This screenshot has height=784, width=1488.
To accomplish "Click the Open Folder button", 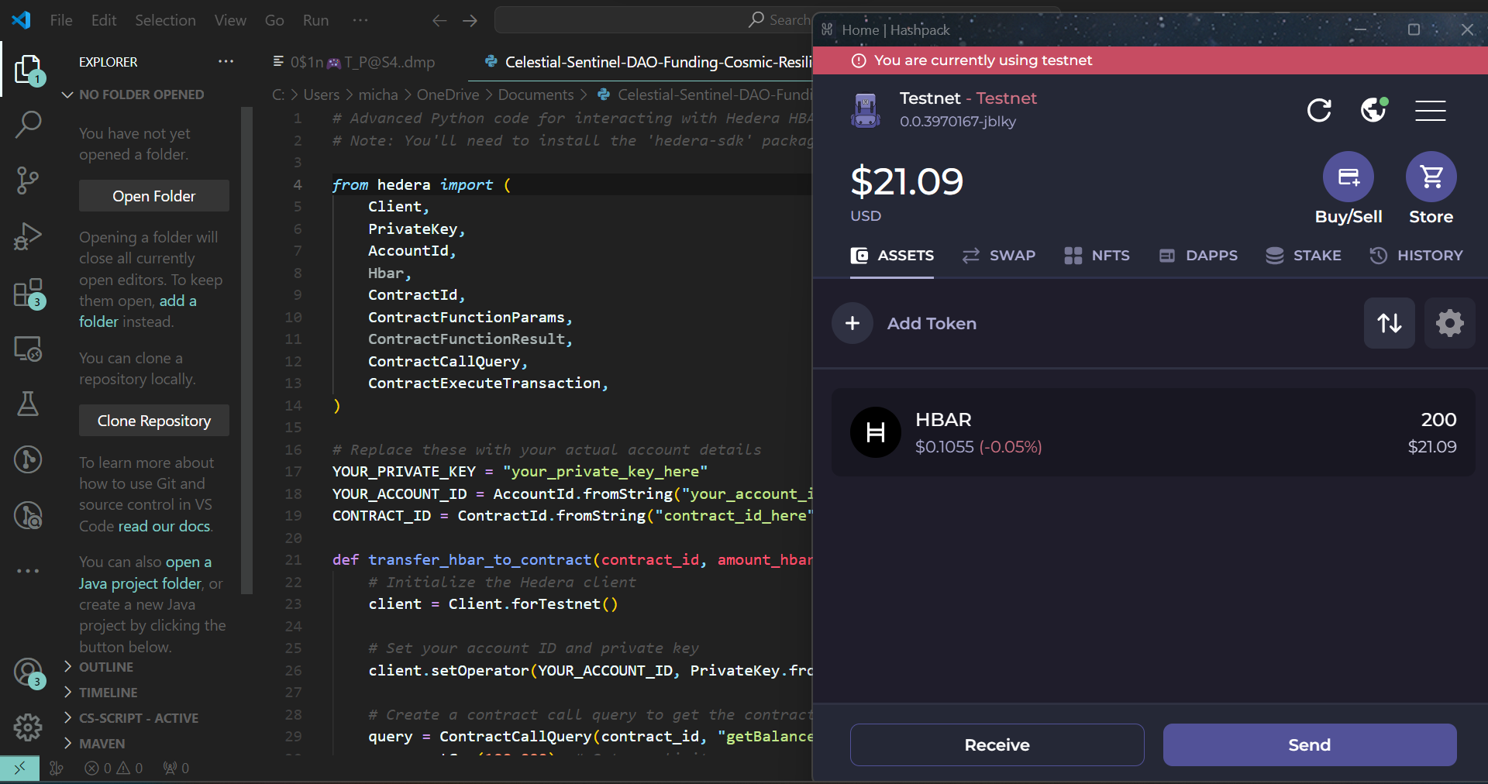I will (154, 196).
